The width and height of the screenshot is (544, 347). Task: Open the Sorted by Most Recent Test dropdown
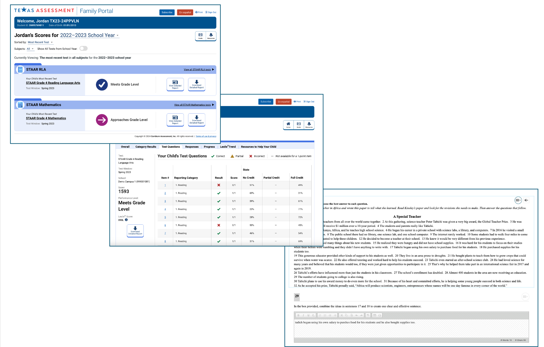pyautogui.click(x=40, y=42)
